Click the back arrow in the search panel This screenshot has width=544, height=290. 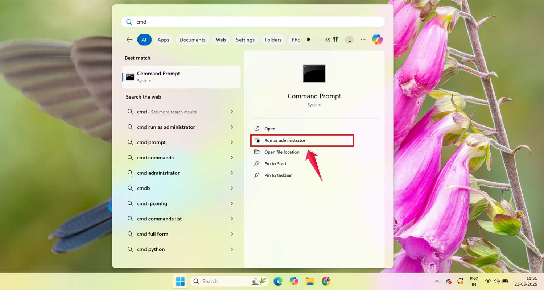(x=129, y=40)
